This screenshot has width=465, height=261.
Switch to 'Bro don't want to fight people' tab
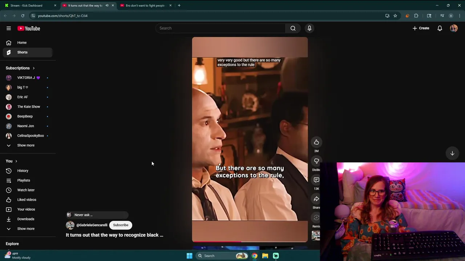[145, 5]
